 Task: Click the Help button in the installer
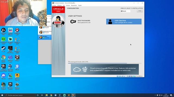click(x=140, y=11)
